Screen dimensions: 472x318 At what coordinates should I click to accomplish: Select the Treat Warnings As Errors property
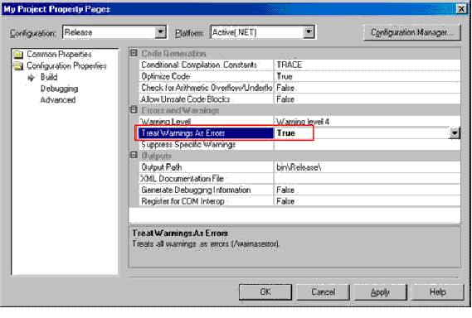[x=207, y=132]
